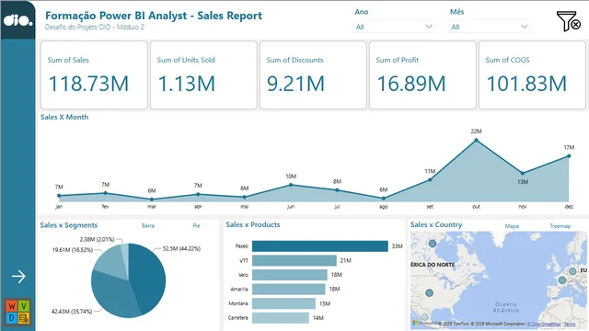Image resolution: width=589 pixels, height=331 pixels.
Task: Click the Sales x Country title
Action: [x=436, y=224]
